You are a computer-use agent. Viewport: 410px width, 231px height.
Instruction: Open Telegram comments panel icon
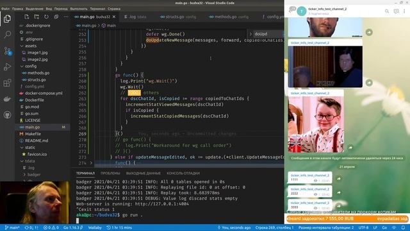[x=396, y=11]
